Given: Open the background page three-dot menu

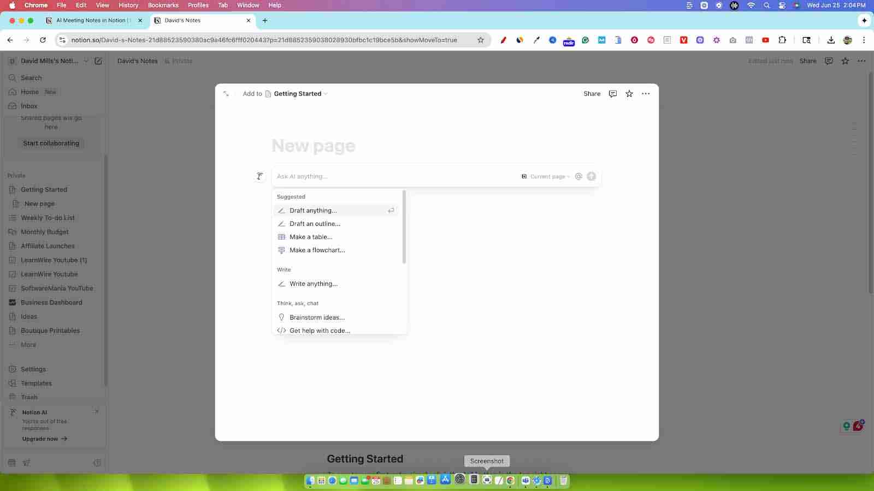Looking at the screenshot, I should (x=861, y=61).
